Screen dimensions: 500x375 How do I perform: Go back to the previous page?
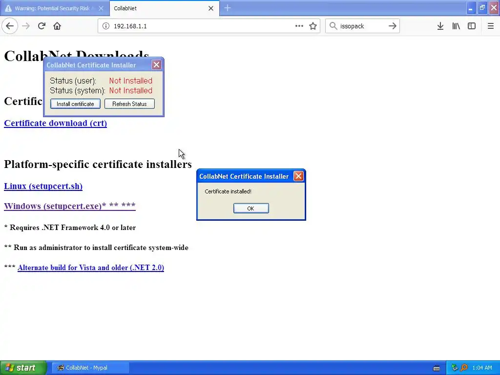[x=10, y=26]
